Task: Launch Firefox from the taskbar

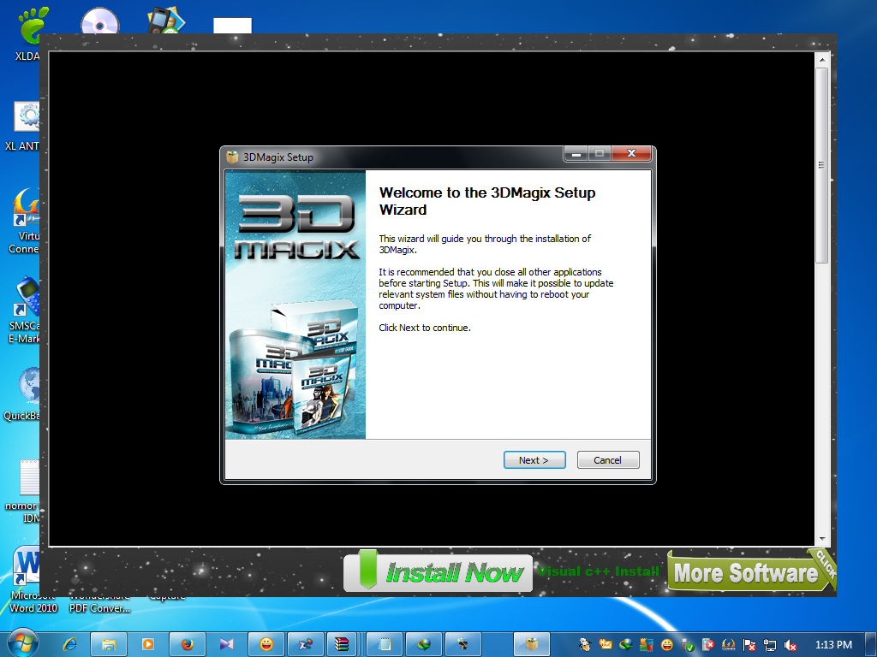Action: click(188, 644)
